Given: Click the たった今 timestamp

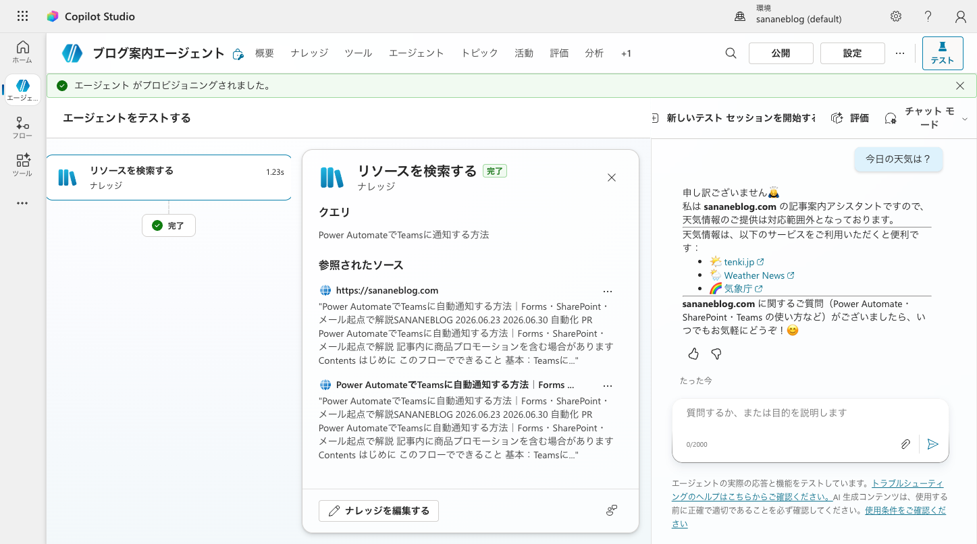Looking at the screenshot, I should tap(695, 381).
